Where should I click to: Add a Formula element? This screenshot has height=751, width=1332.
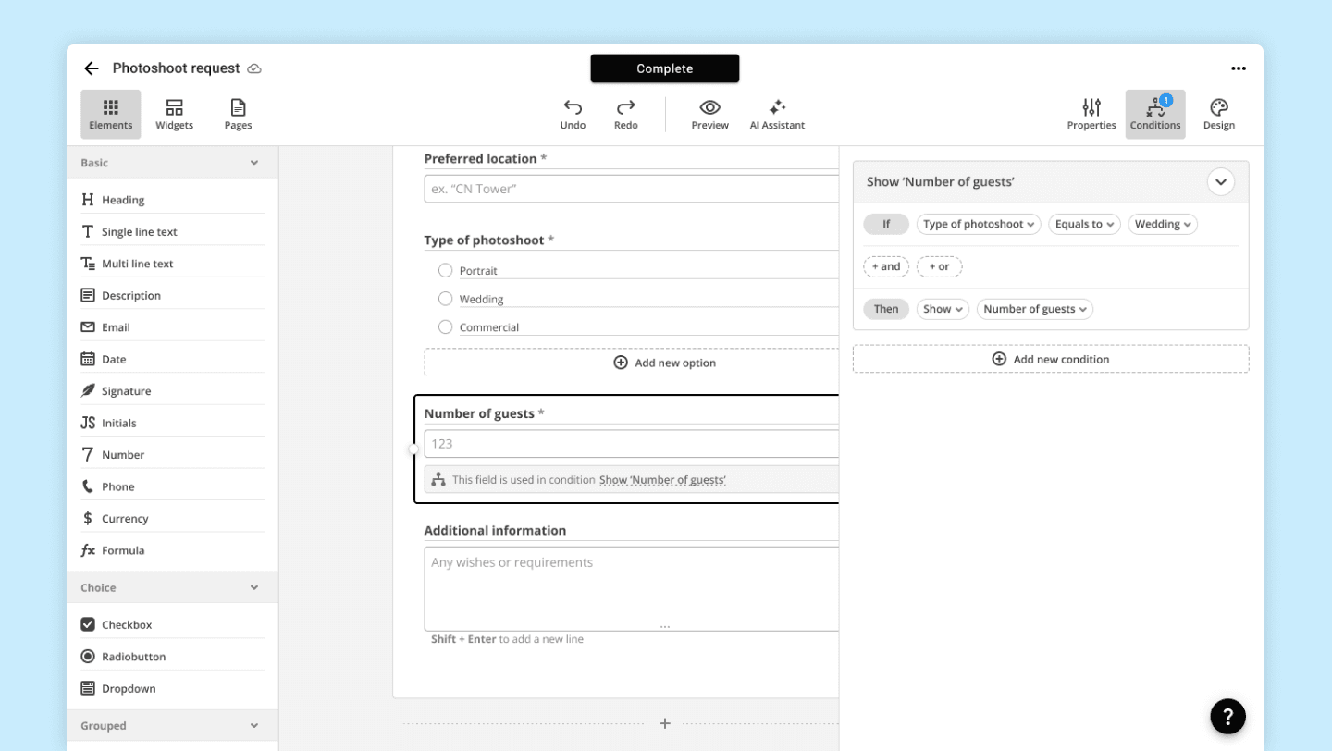pyautogui.click(x=173, y=551)
